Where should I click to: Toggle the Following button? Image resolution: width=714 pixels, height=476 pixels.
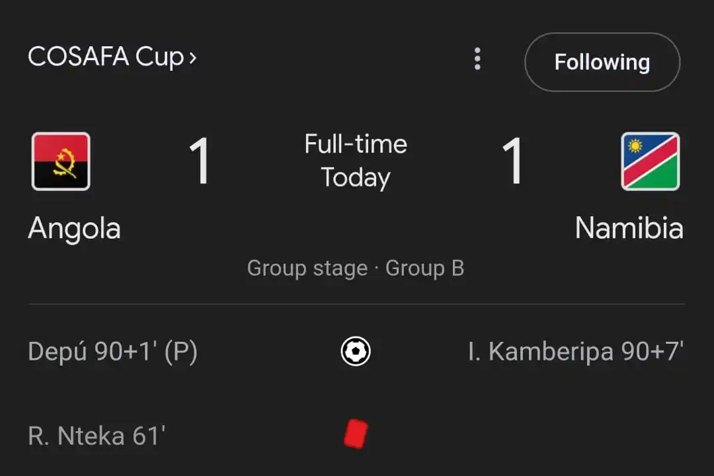coord(602,62)
